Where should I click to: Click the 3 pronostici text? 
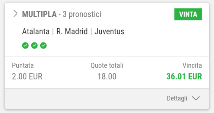82,14
